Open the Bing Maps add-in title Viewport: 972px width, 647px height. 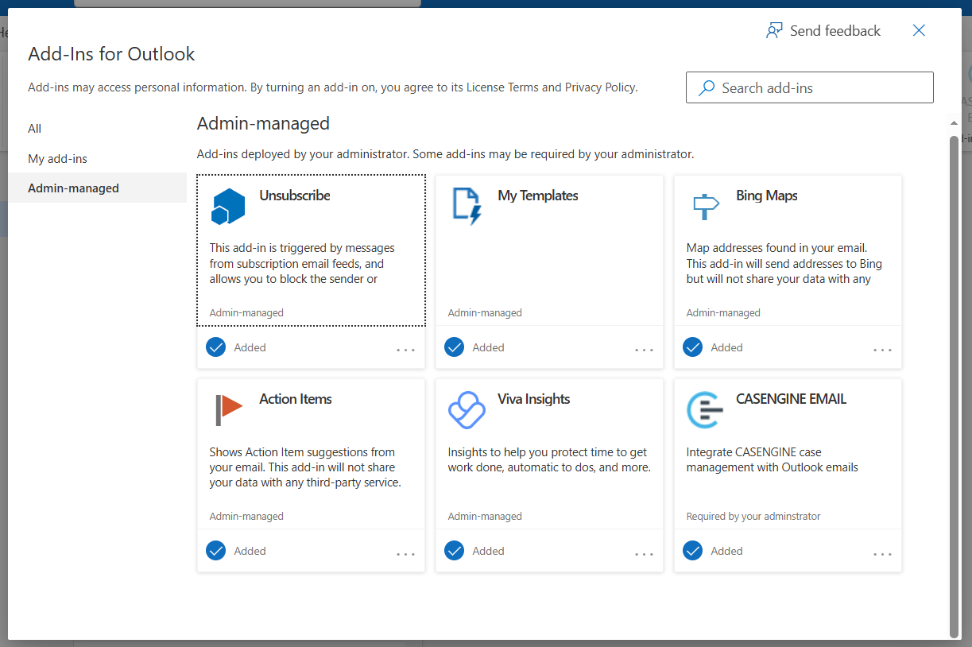tap(767, 196)
